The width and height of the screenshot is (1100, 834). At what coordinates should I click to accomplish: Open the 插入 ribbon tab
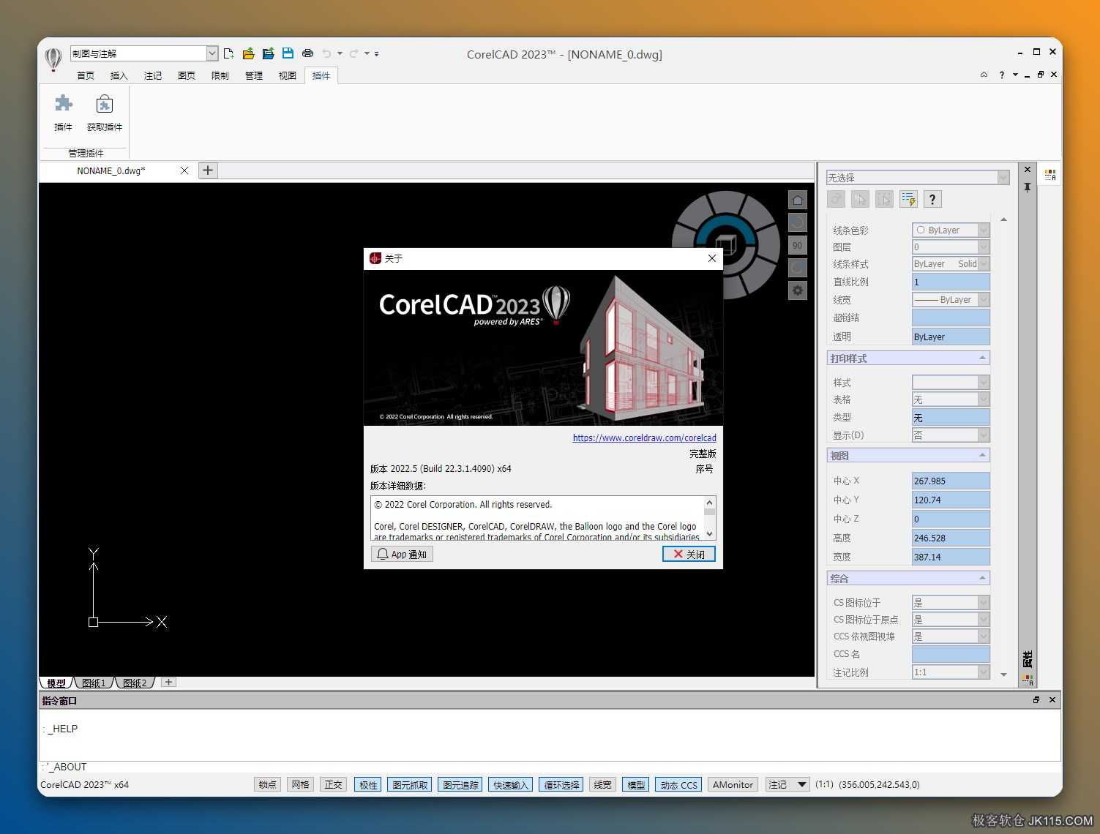[119, 75]
